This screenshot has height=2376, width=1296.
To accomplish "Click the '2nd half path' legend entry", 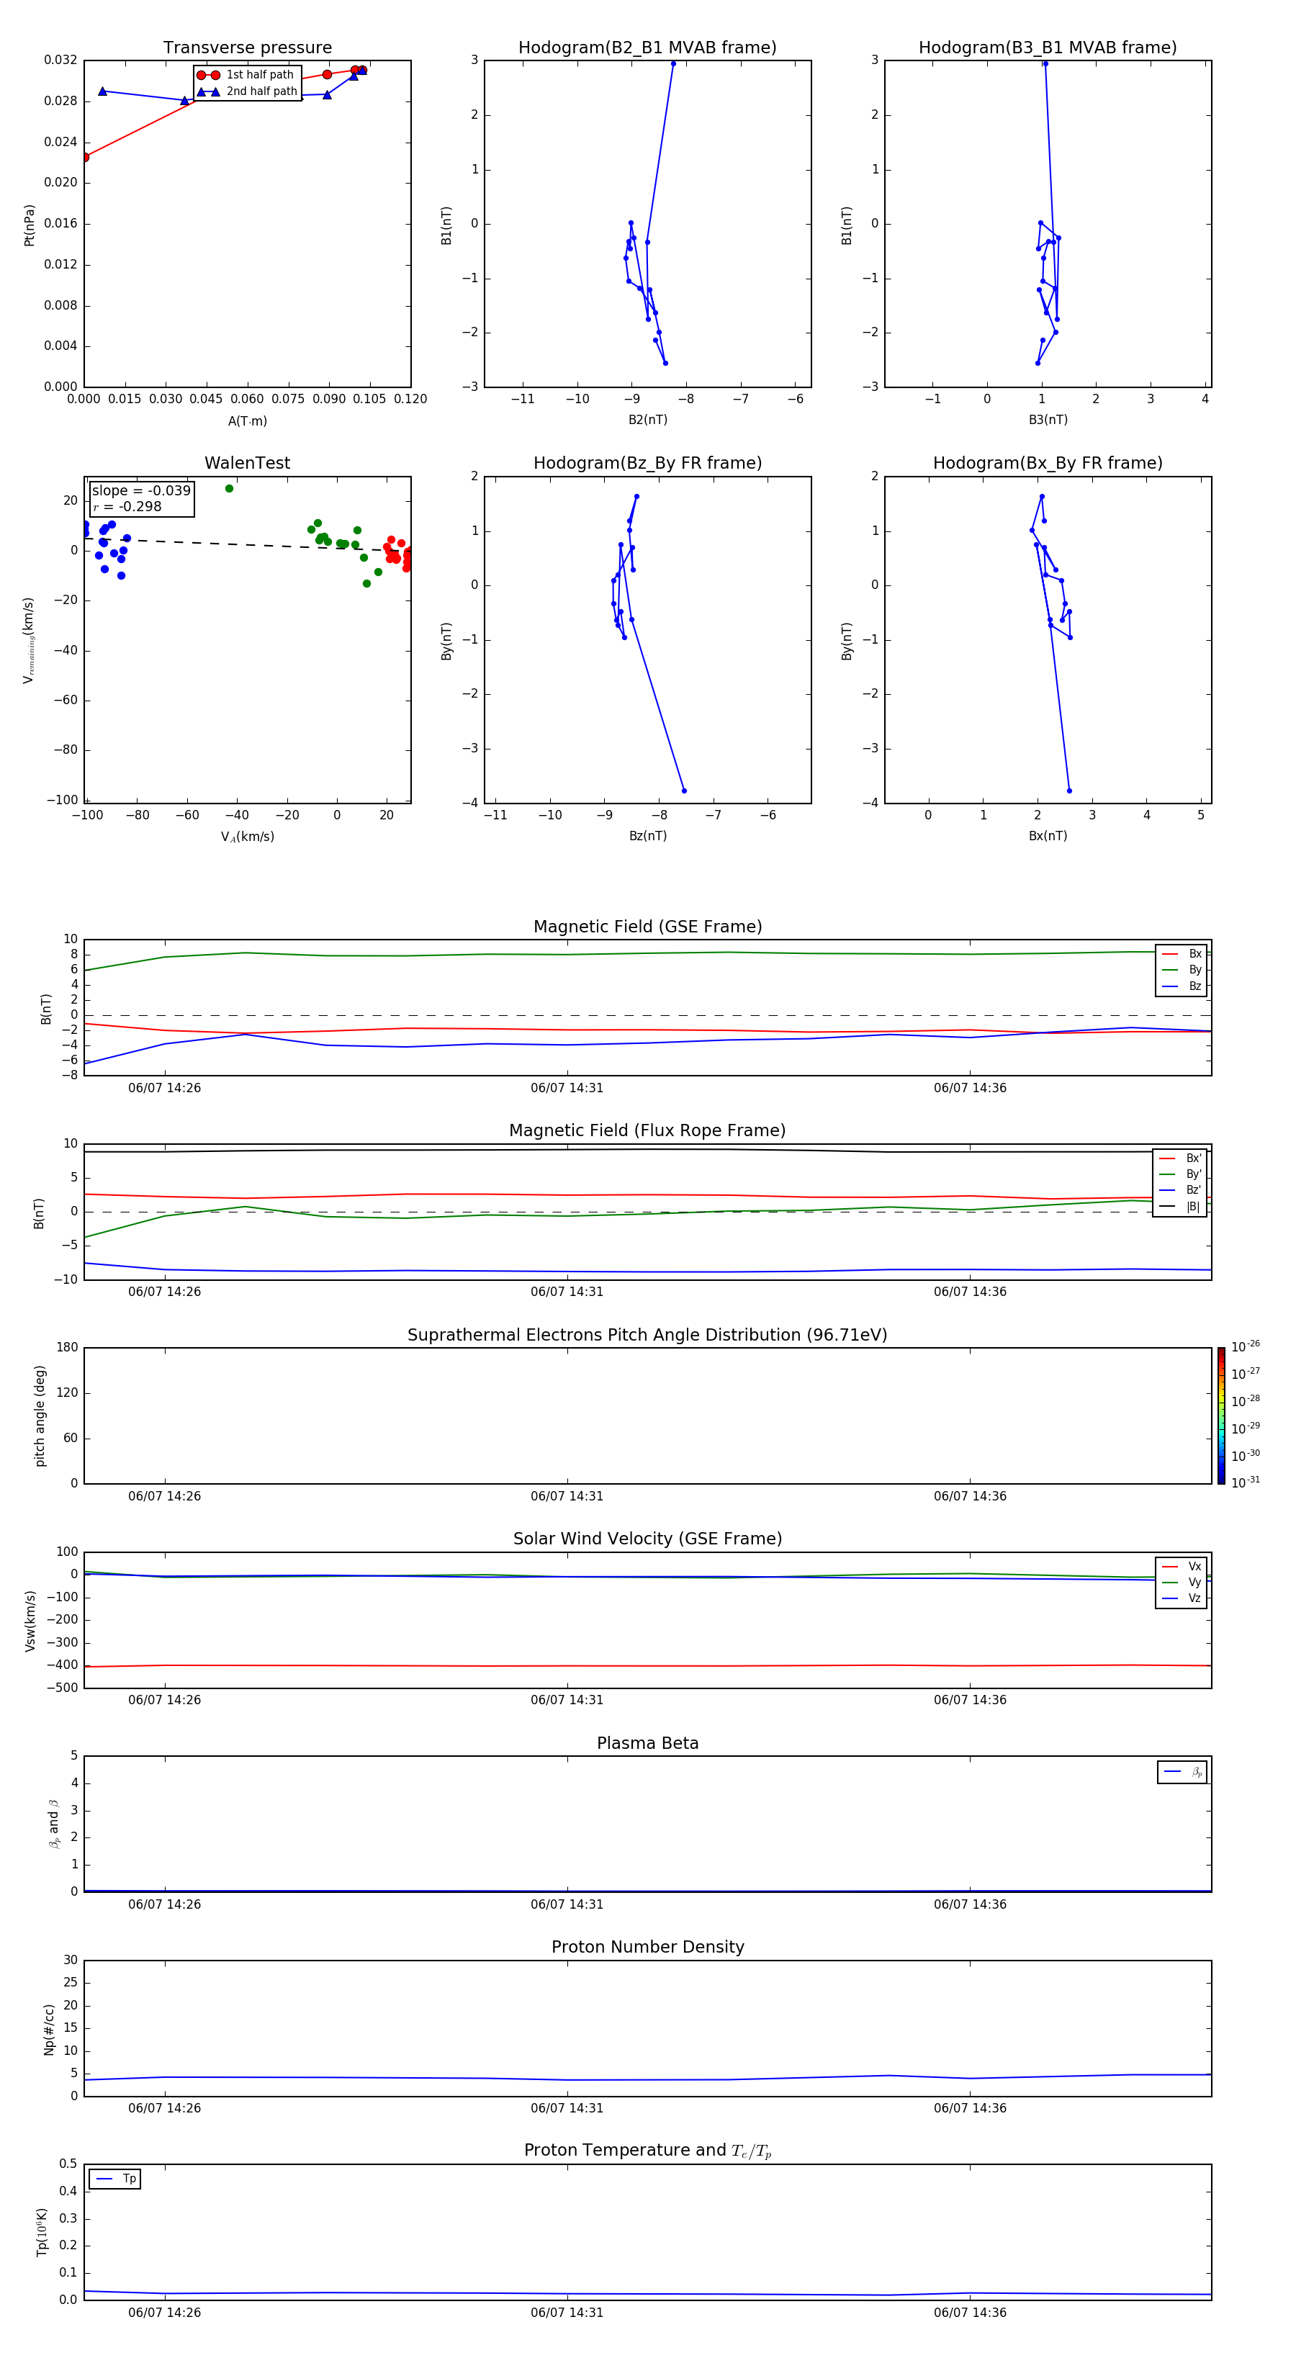I will pos(246,91).
